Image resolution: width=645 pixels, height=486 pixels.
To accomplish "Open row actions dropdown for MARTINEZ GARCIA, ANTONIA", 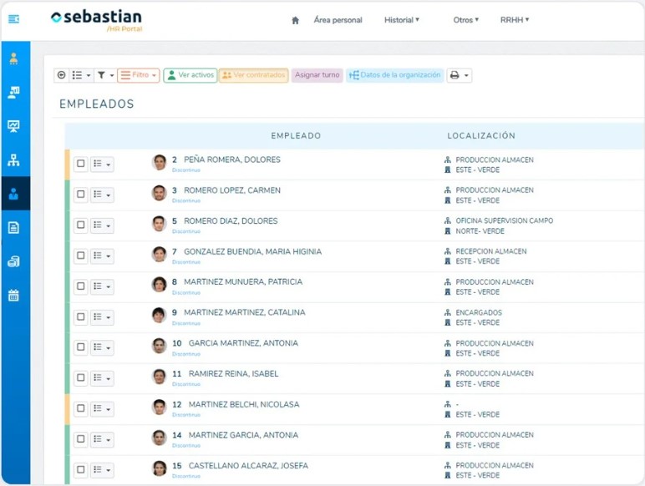I will (x=102, y=439).
